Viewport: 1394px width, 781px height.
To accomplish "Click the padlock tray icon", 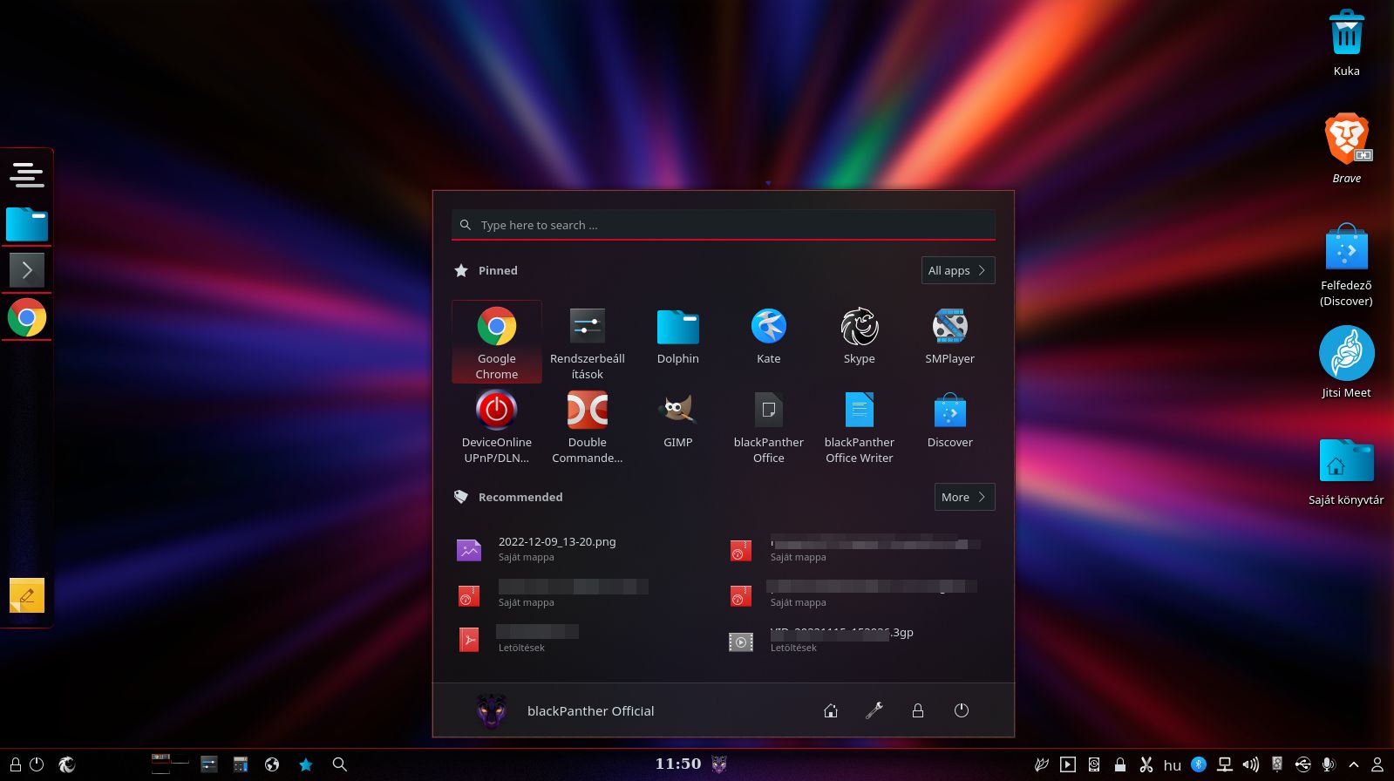I will (x=1120, y=764).
